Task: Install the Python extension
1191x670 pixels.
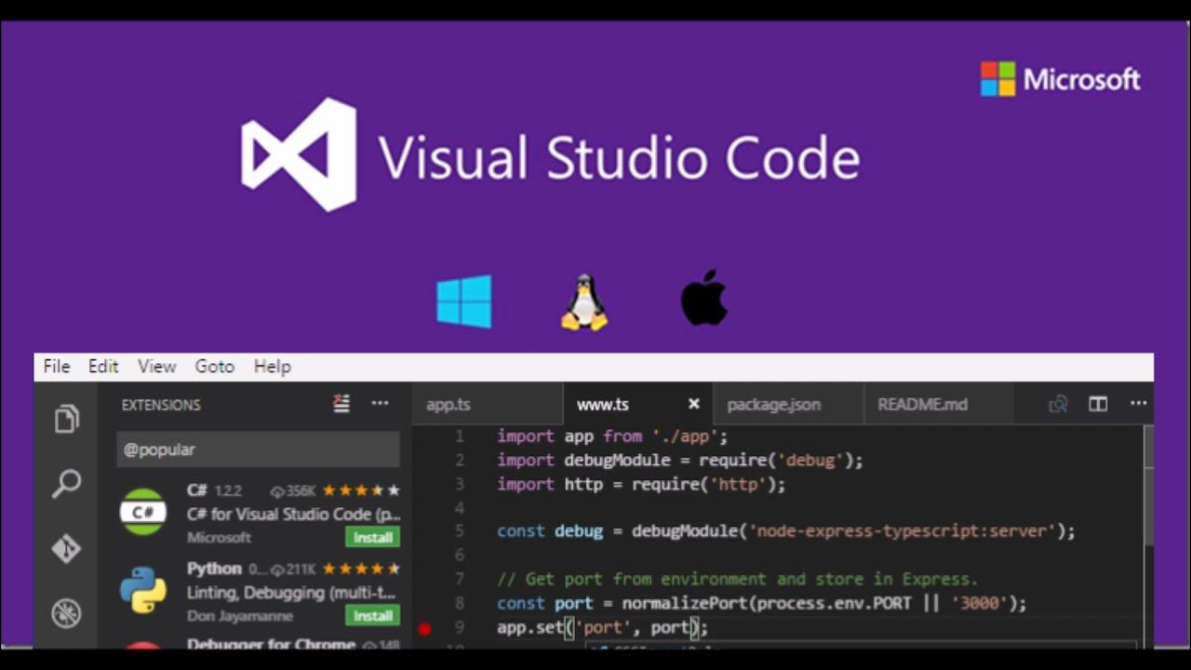Action: pyautogui.click(x=373, y=615)
